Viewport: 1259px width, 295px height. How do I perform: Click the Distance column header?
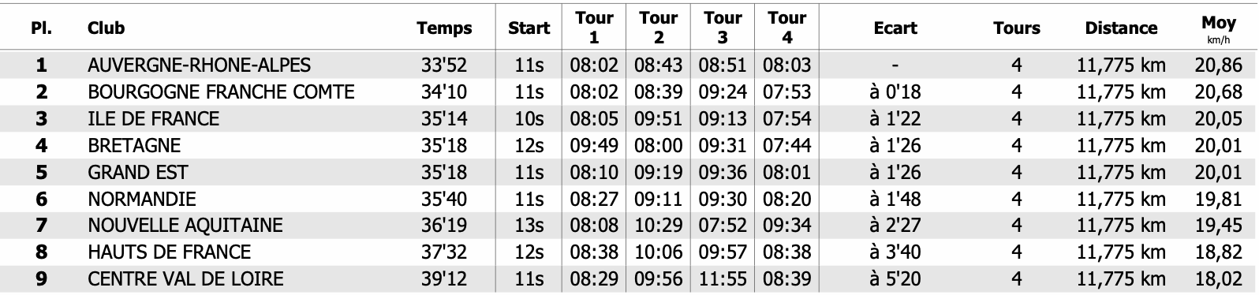1121,28
